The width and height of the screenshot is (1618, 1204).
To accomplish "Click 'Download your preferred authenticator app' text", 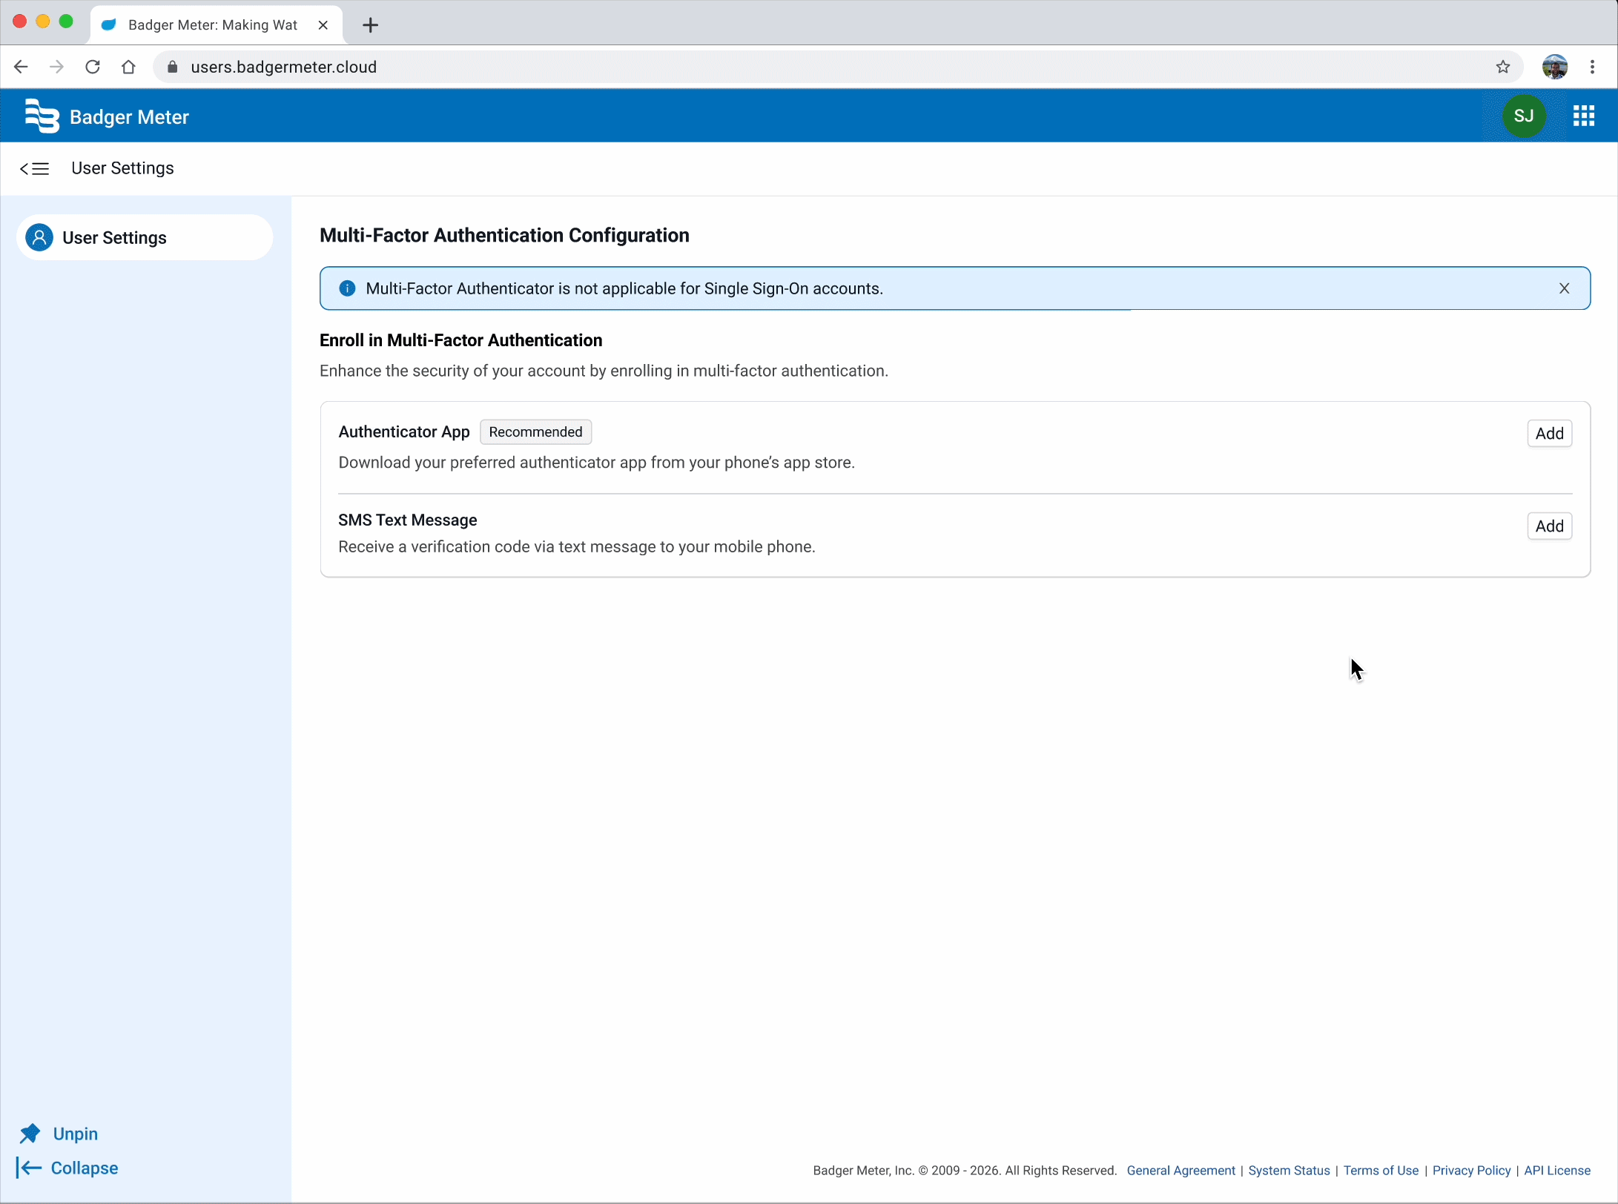I will (597, 463).
